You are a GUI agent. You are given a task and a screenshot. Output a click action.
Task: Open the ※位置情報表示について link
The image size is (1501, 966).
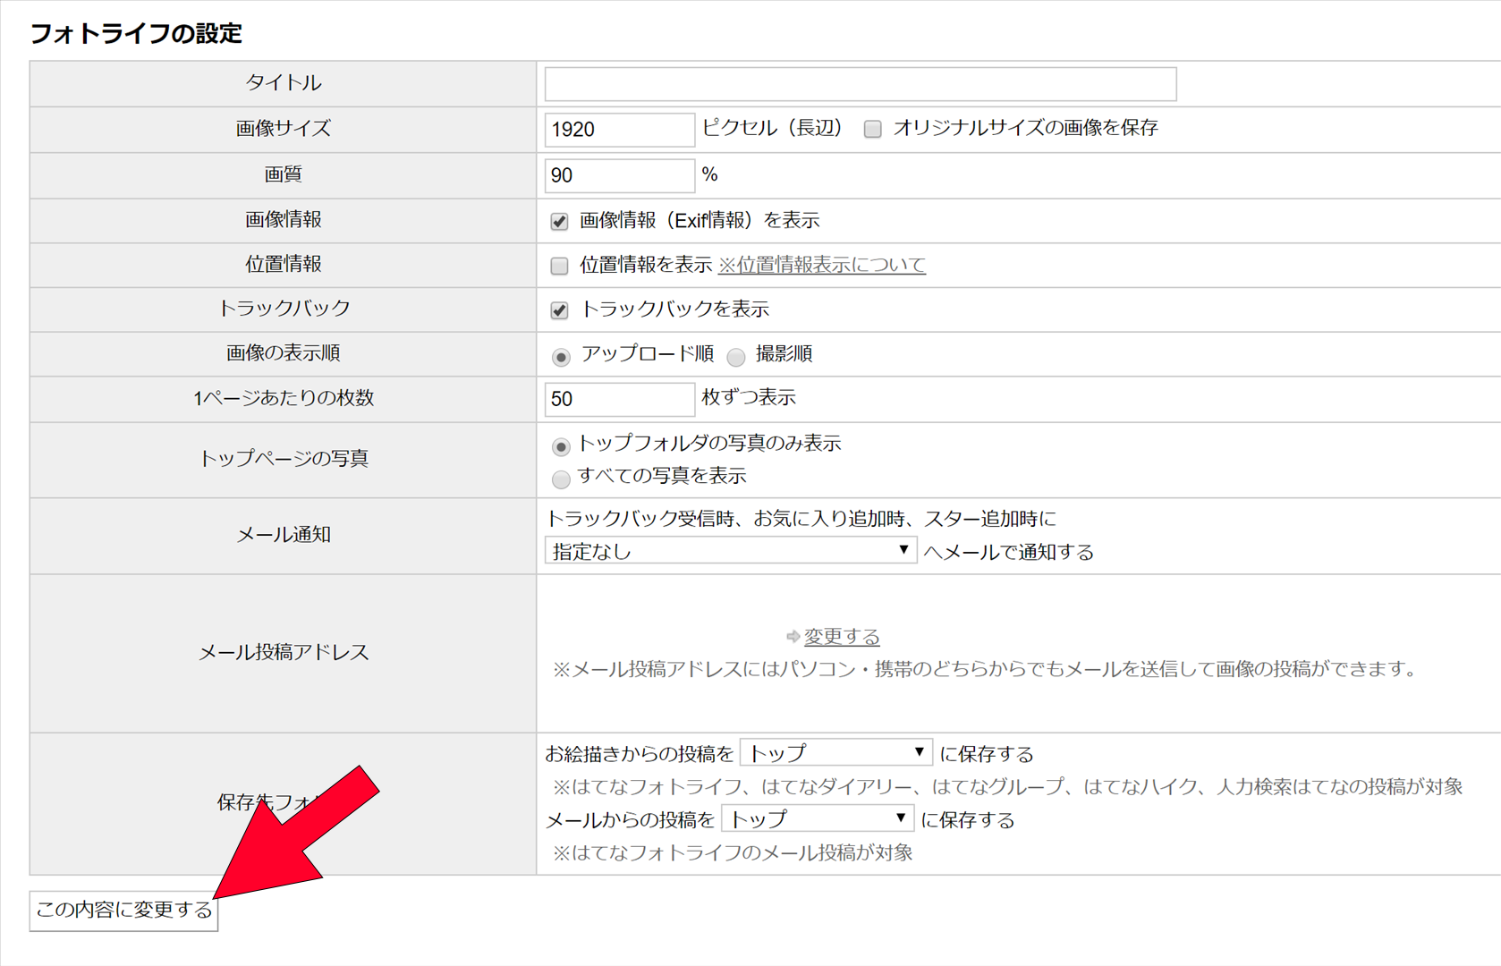click(x=822, y=265)
